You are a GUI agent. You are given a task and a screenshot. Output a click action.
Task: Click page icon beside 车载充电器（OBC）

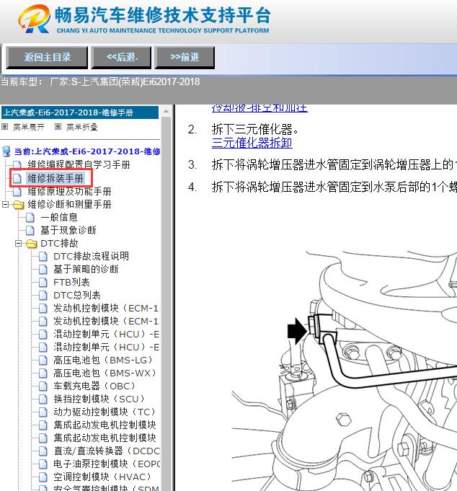pyautogui.click(x=43, y=386)
